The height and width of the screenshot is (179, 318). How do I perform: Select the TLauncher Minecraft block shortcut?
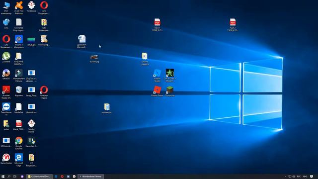click(170, 91)
